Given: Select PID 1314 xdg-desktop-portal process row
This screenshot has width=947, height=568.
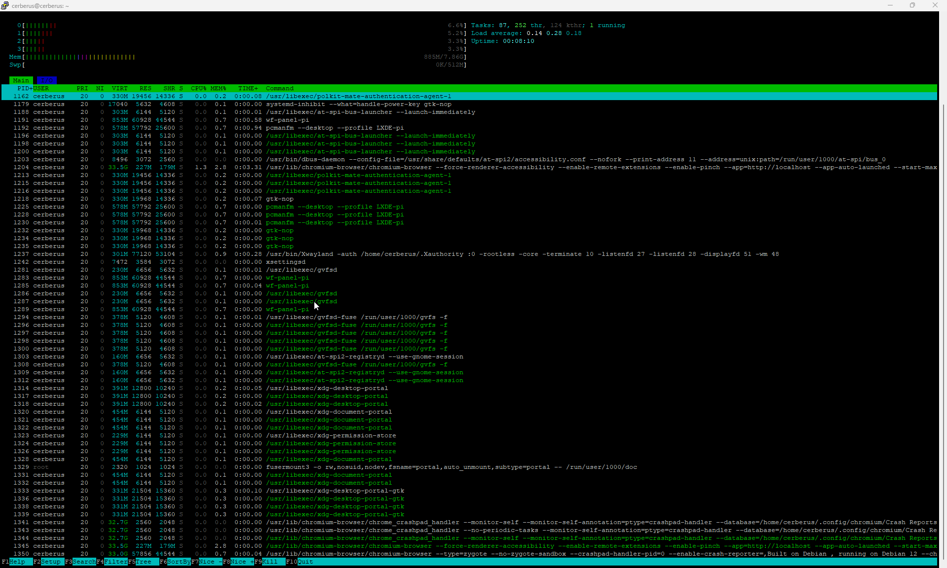Looking at the screenshot, I should point(469,388).
